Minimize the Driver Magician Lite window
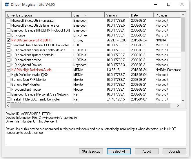The width and height of the screenshot is (191, 159). pos(156,5)
